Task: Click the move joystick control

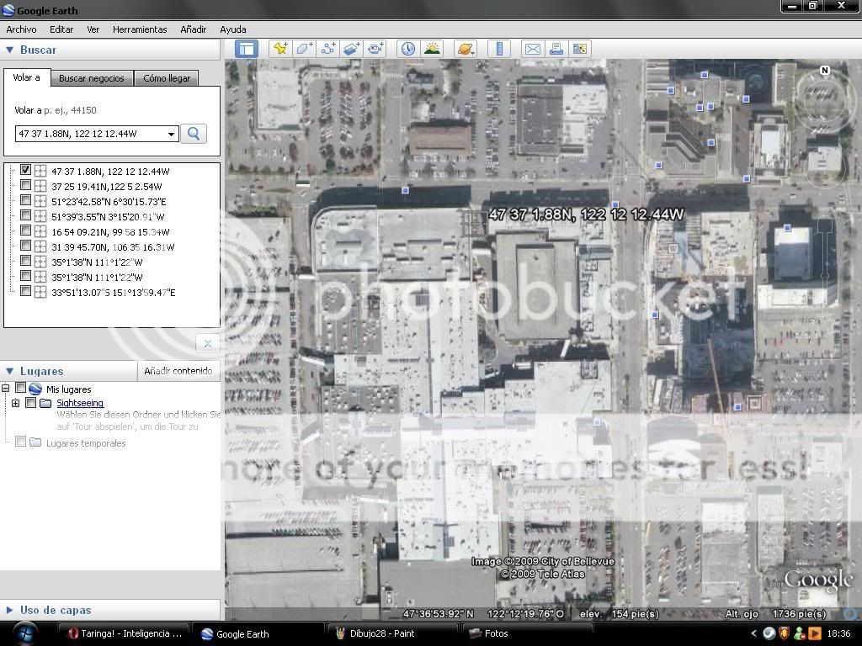Action: click(x=825, y=159)
